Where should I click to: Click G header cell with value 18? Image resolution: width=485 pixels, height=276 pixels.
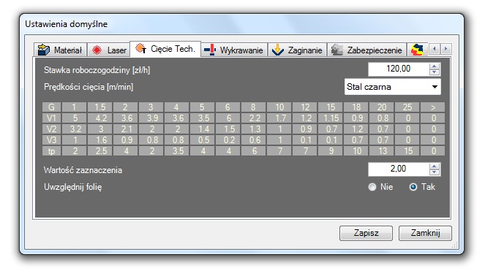[356, 107]
